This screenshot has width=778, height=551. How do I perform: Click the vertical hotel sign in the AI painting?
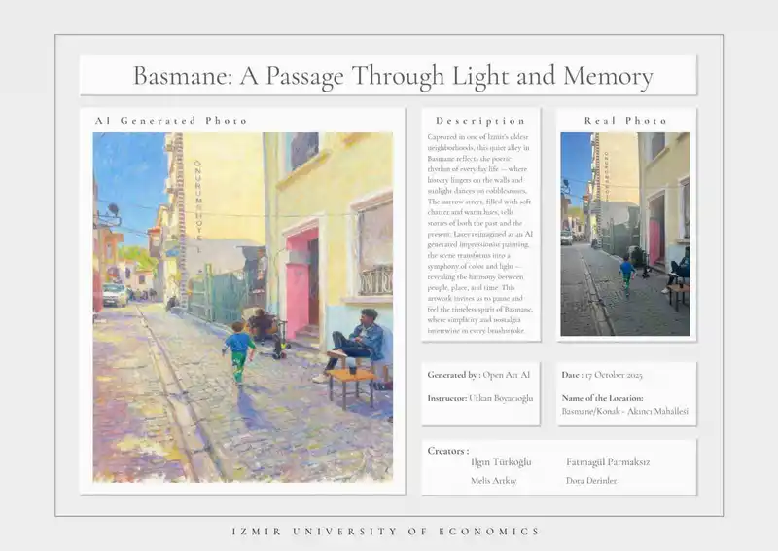197,205
